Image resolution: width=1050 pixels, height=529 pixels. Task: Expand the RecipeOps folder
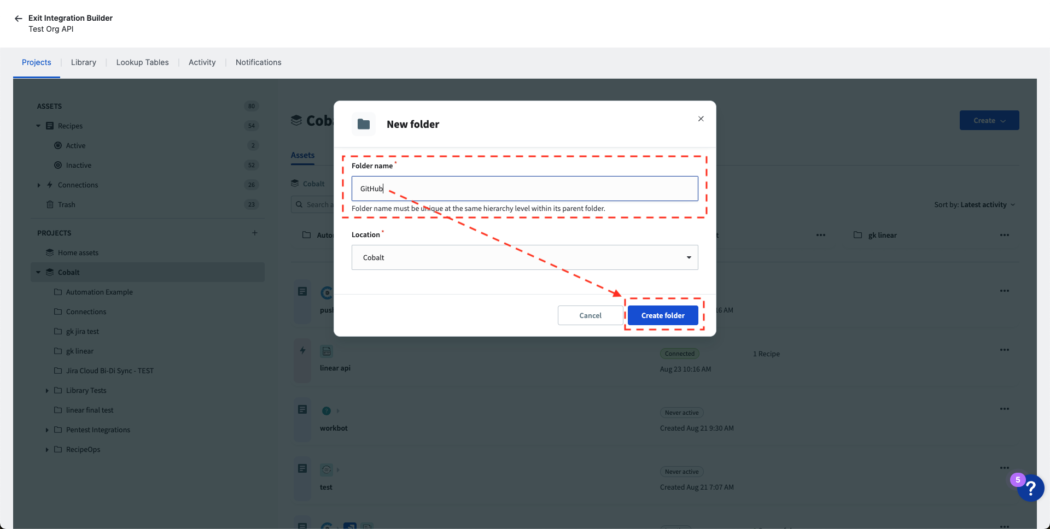47,449
